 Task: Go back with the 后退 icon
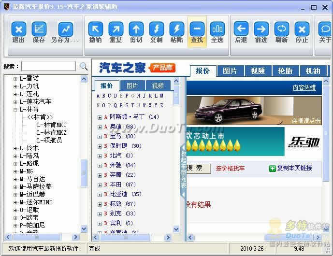tap(241, 29)
